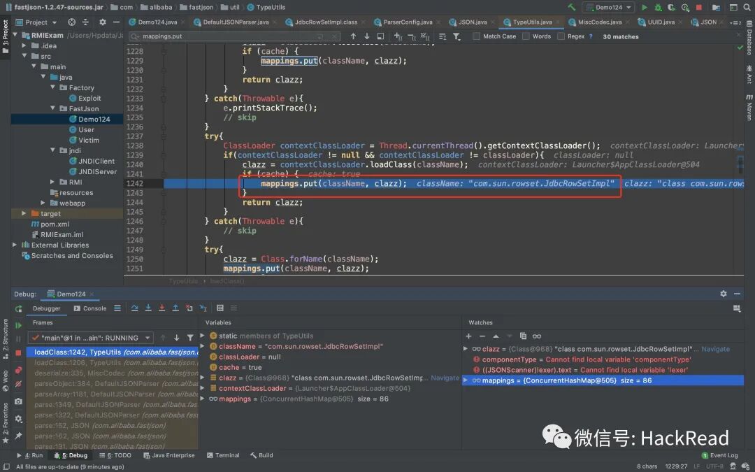Mute breakpoints icon in debug sidebar
This screenshot has width=755, height=472.
pos(18,385)
